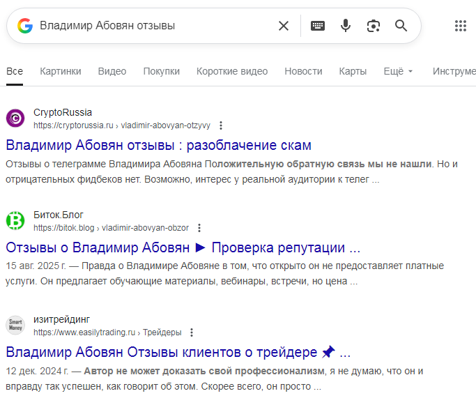Open three-dot menu for easilytrading.ru result
476x398 pixels.
[x=192, y=332]
